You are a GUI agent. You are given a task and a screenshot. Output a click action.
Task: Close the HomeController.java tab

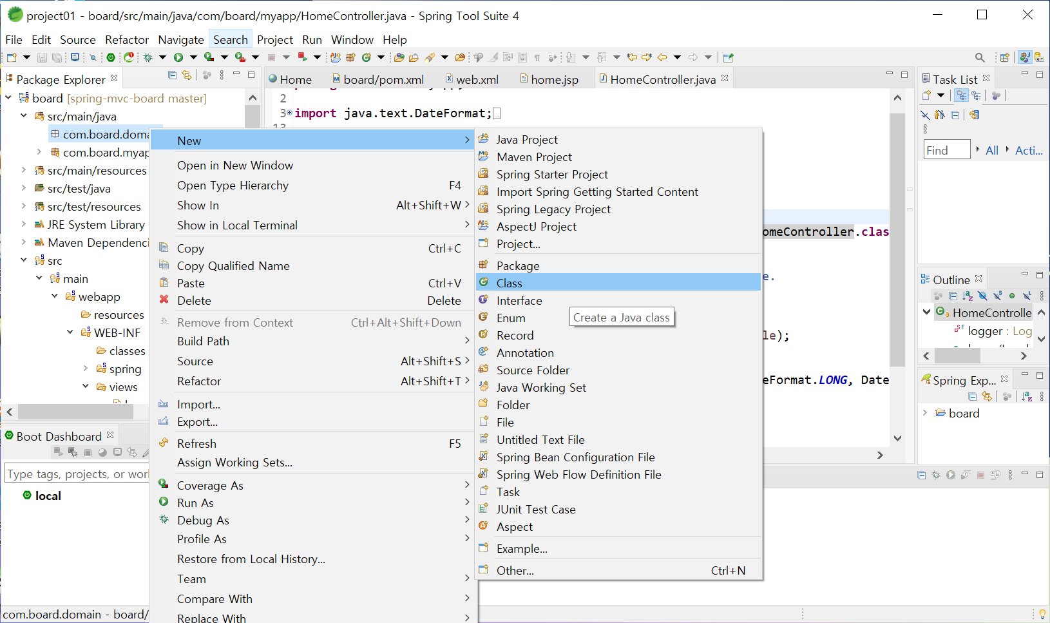(725, 78)
